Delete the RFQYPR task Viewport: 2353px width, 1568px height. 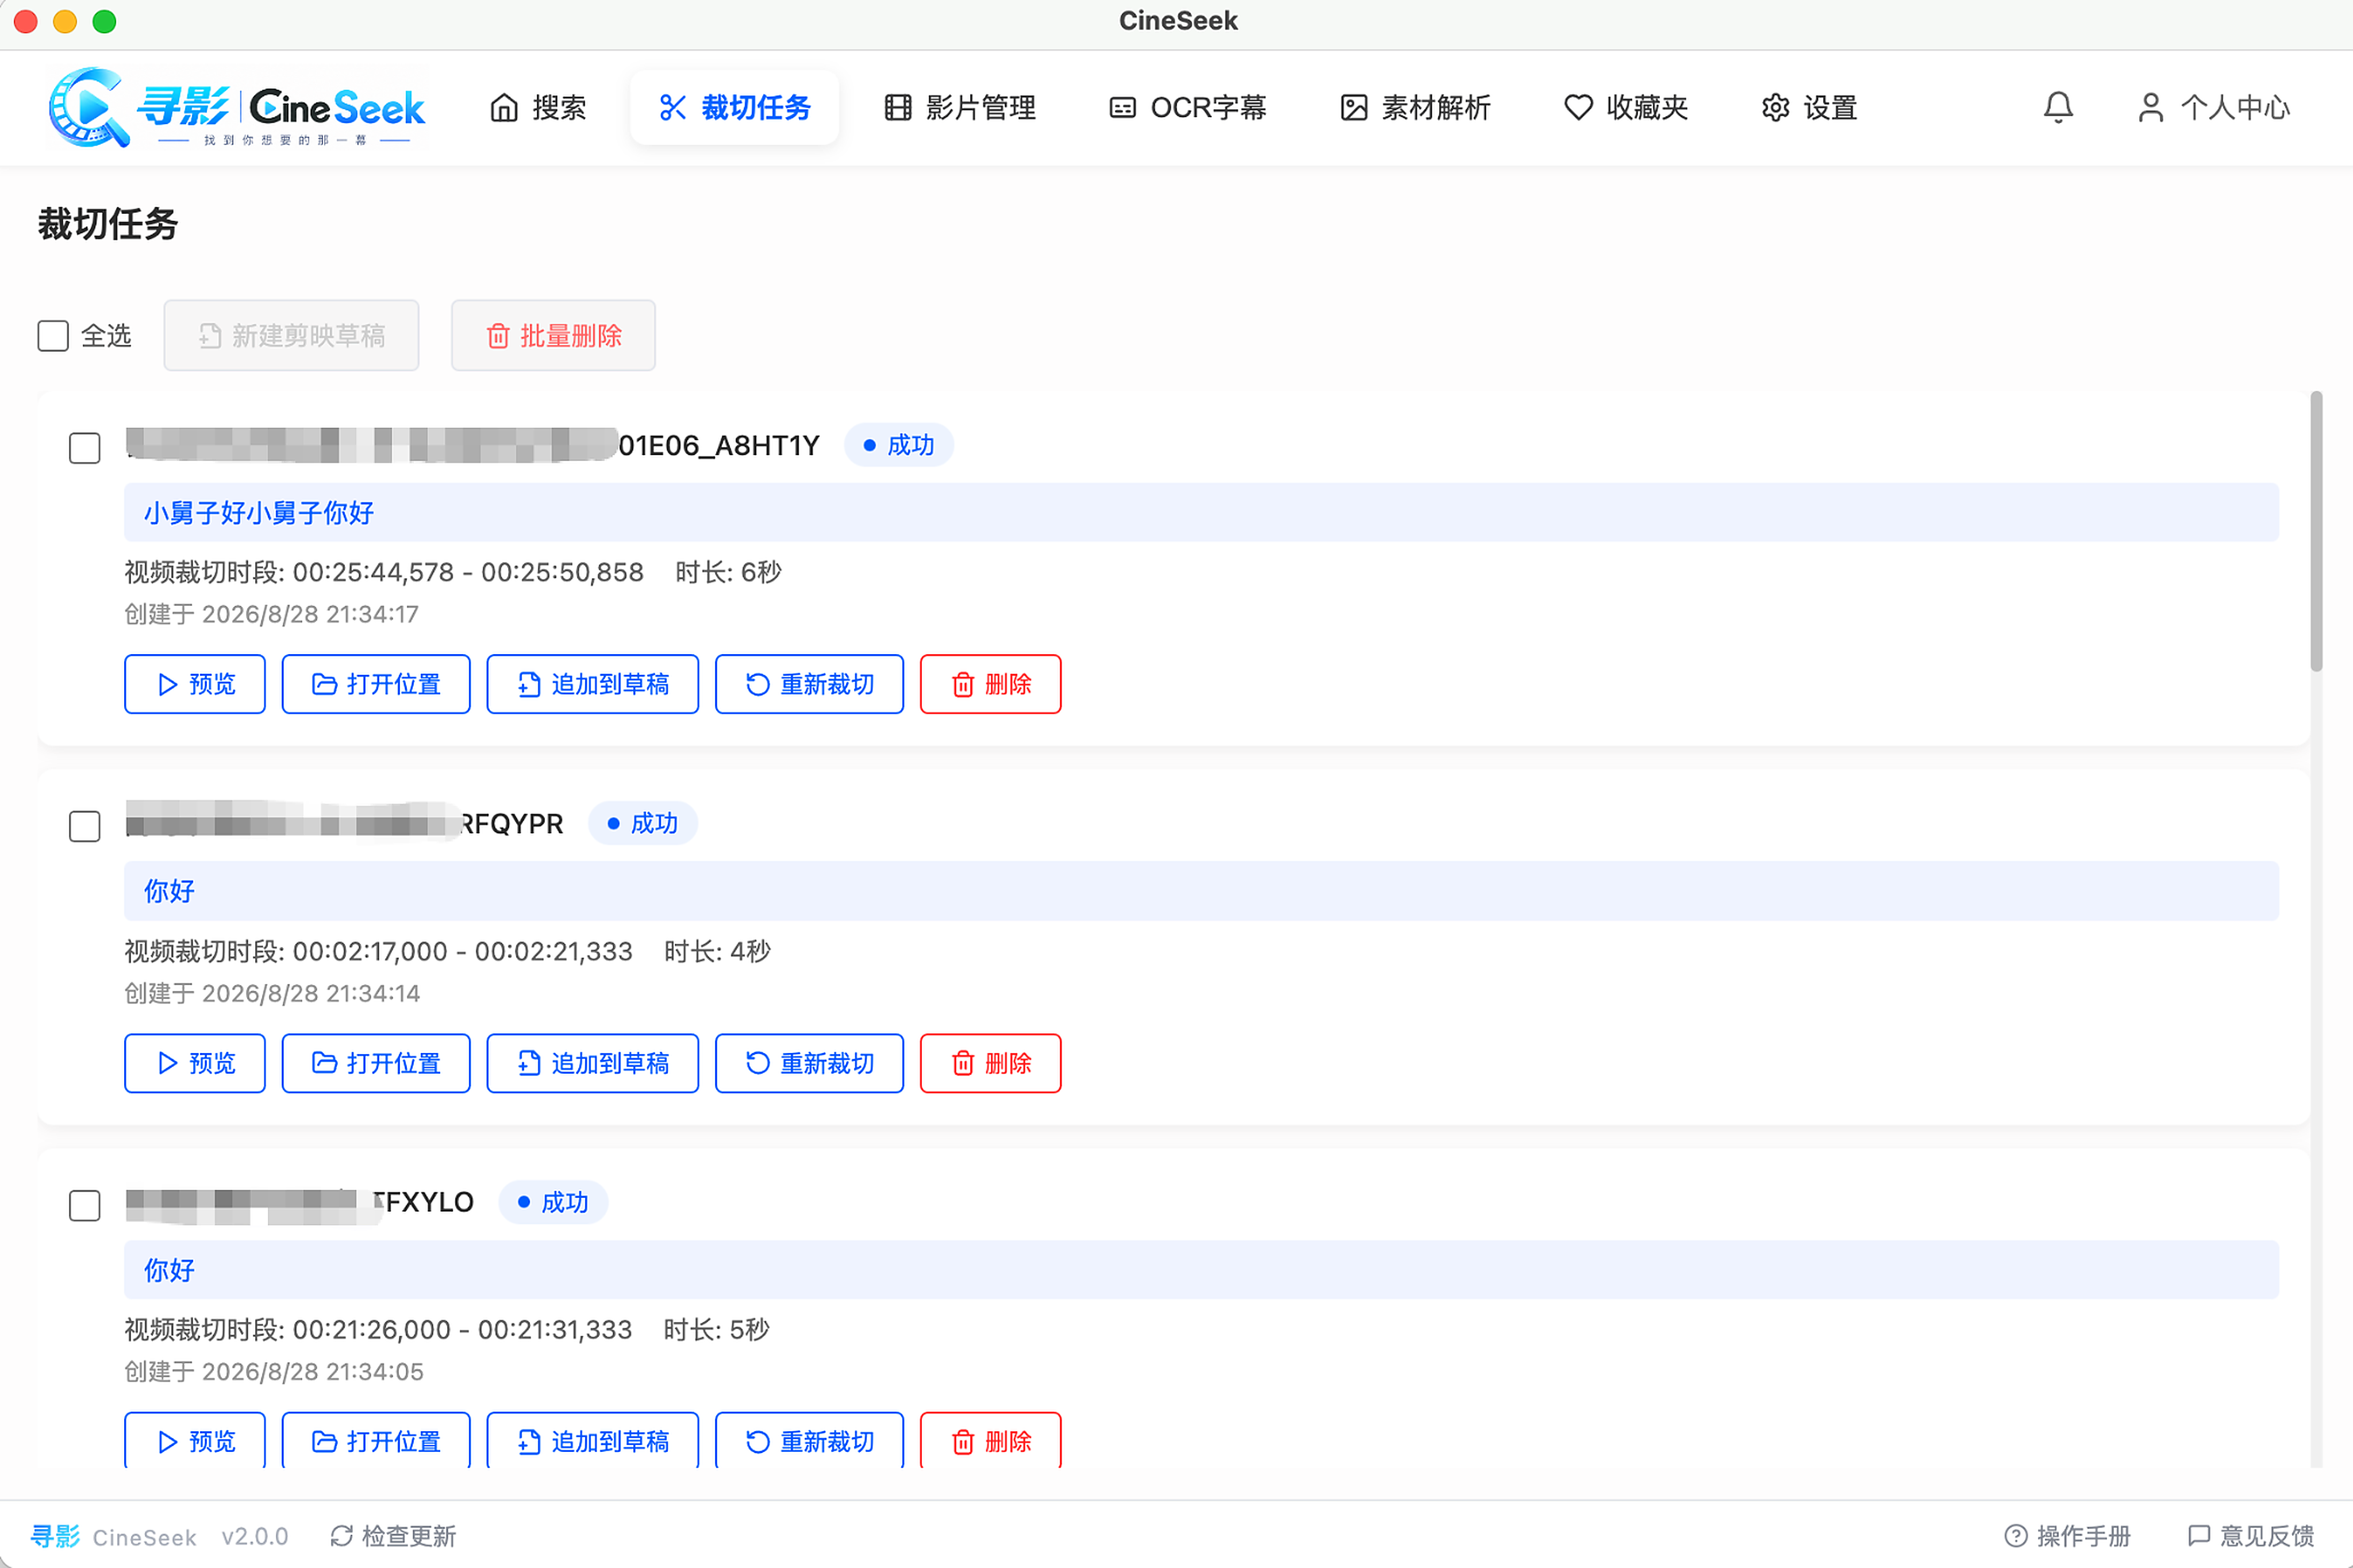pos(990,1063)
